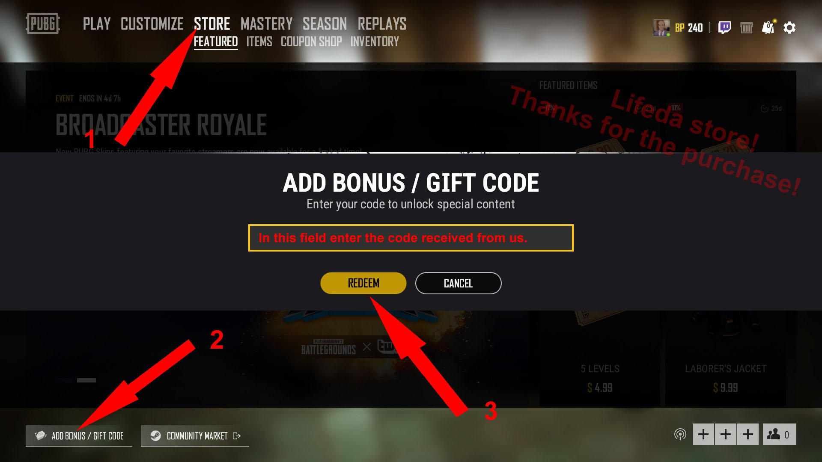Click the friends group icon bottom-right
Image resolution: width=822 pixels, height=462 pixels.
(779, 434)
